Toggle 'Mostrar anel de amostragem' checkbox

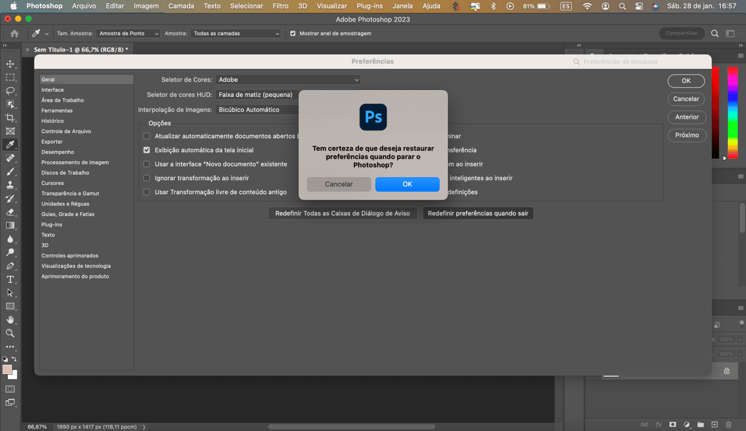pyautogui.click(x=293, y=34)
